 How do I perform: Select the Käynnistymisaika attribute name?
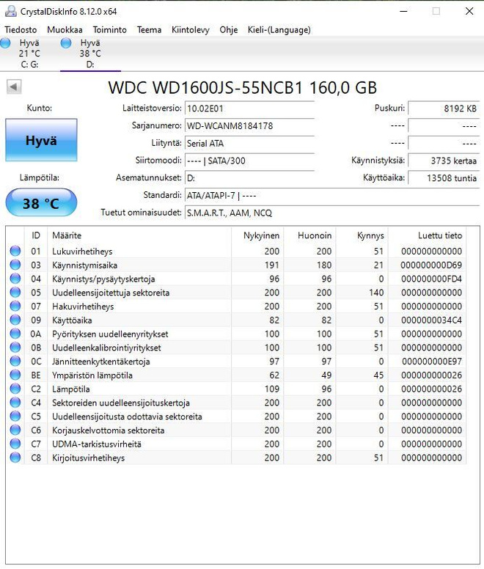pyautogui.click(x=84, y=265)
